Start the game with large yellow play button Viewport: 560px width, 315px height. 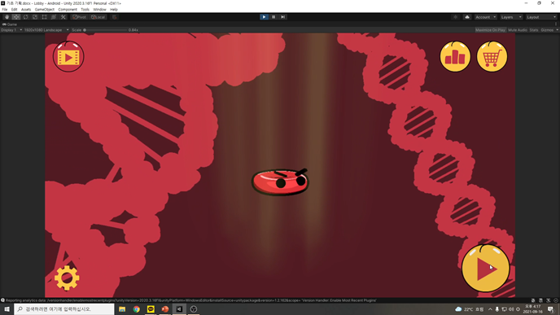[486, 269]
